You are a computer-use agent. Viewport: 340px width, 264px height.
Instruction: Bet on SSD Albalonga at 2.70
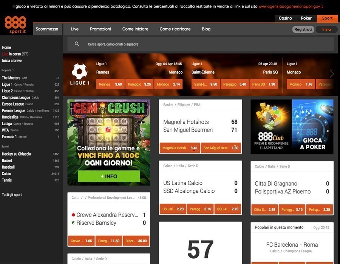(x=228, y=209)
